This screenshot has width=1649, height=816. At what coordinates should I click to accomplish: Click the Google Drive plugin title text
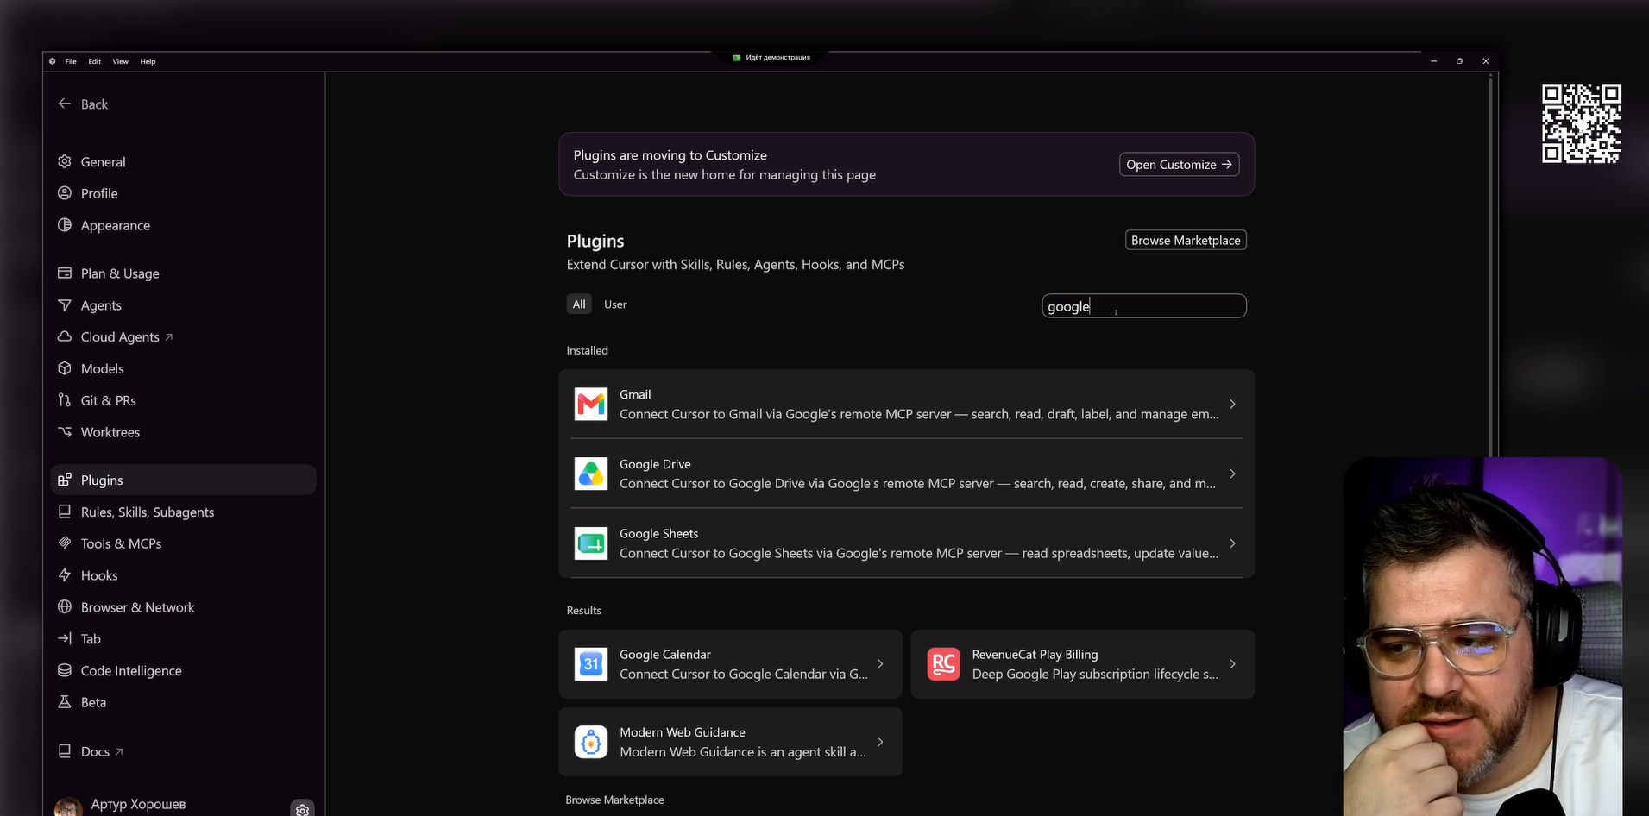point(655,464)
